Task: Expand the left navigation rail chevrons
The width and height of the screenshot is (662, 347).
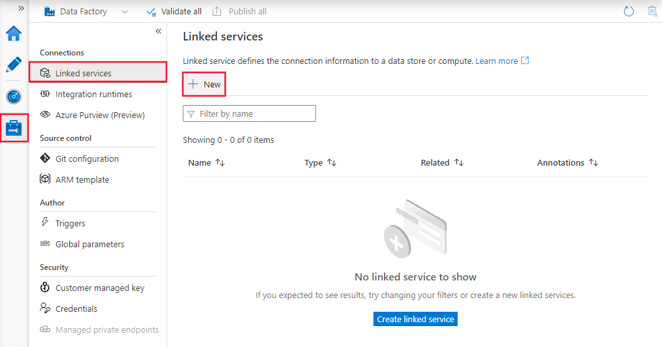Action: (21, 8)
